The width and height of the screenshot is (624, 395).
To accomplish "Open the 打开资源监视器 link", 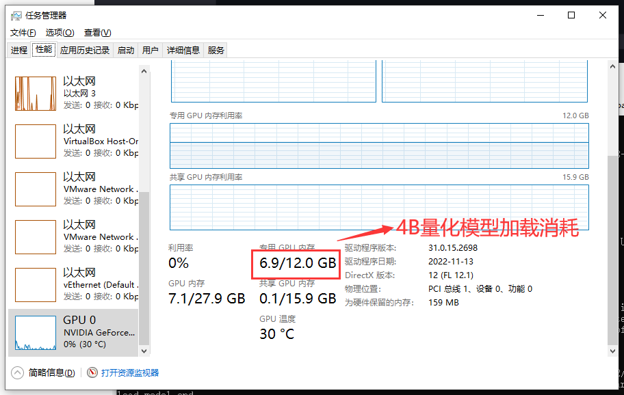I will click(130, 372).
